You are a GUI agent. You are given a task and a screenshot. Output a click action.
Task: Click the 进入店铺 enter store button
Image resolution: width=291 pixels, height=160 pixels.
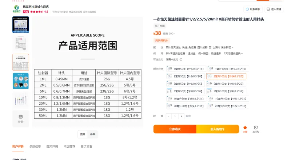click(274, 9)
